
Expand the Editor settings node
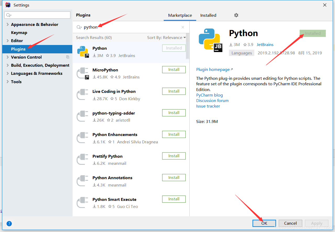click(x=7, y=41)
